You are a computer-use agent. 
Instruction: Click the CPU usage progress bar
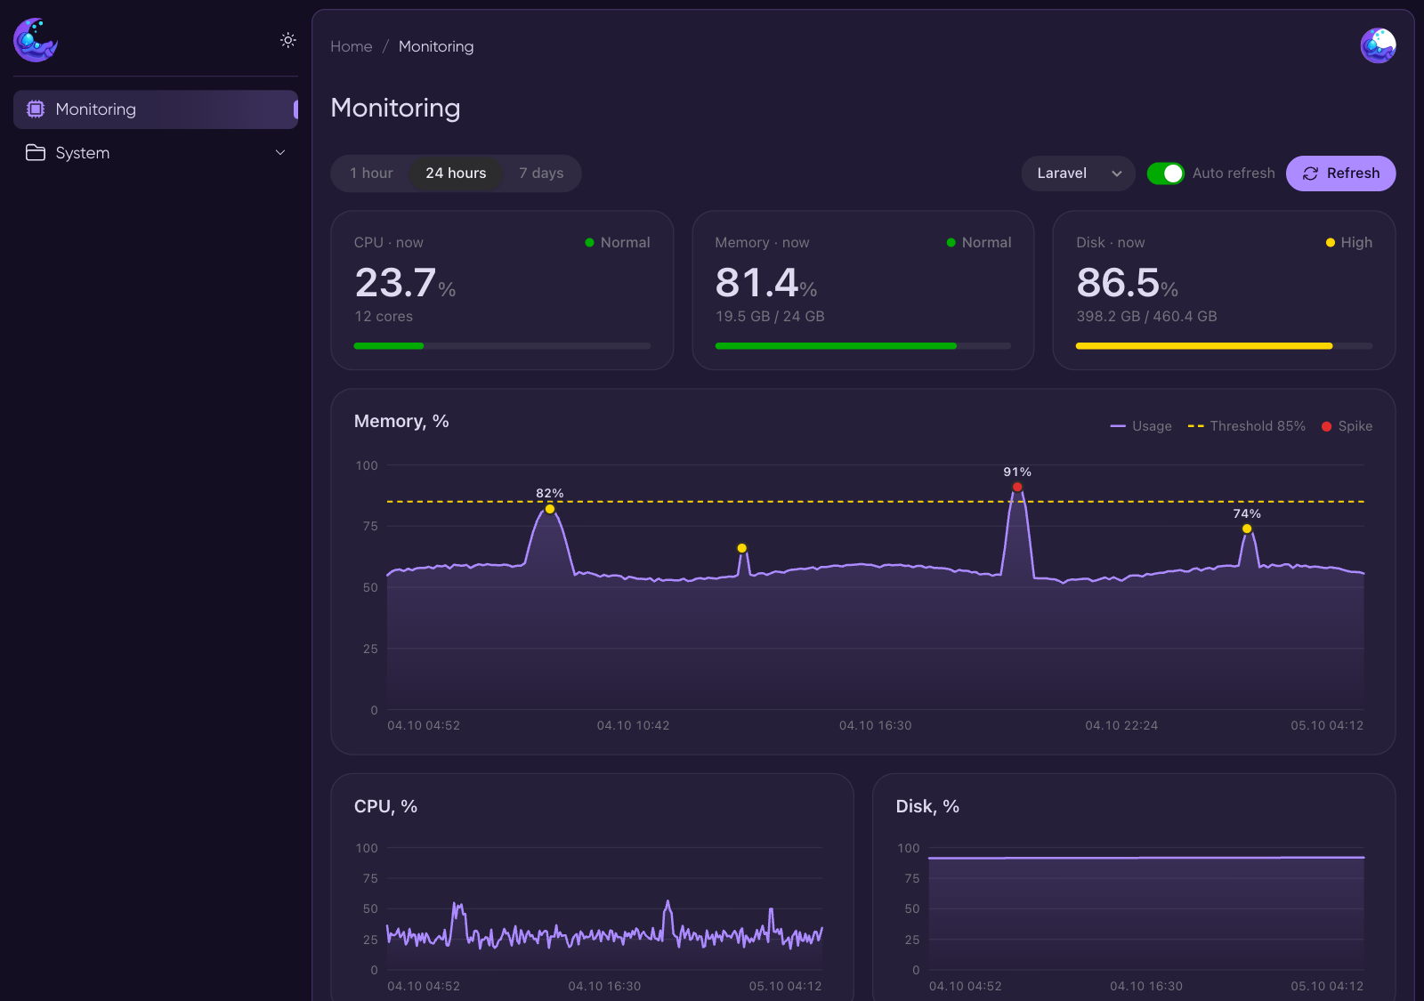click(502, 346)
